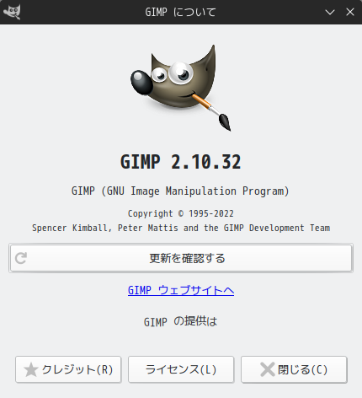
Task: Click the GIMP について title text
Action: [x=180, y=12]
